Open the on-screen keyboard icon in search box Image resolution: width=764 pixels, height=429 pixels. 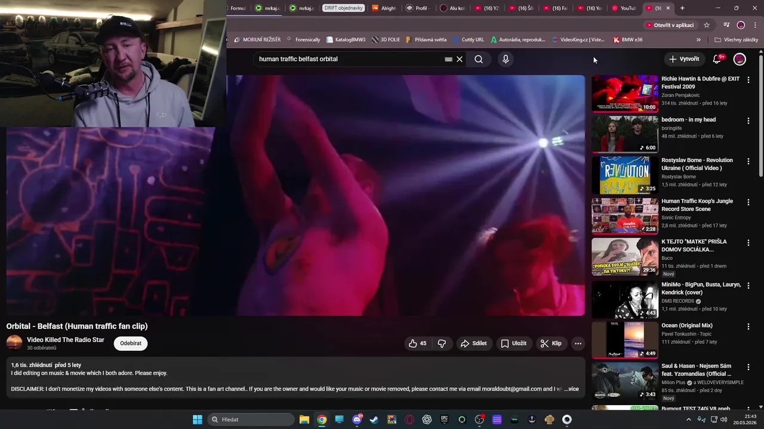(448, 59)
